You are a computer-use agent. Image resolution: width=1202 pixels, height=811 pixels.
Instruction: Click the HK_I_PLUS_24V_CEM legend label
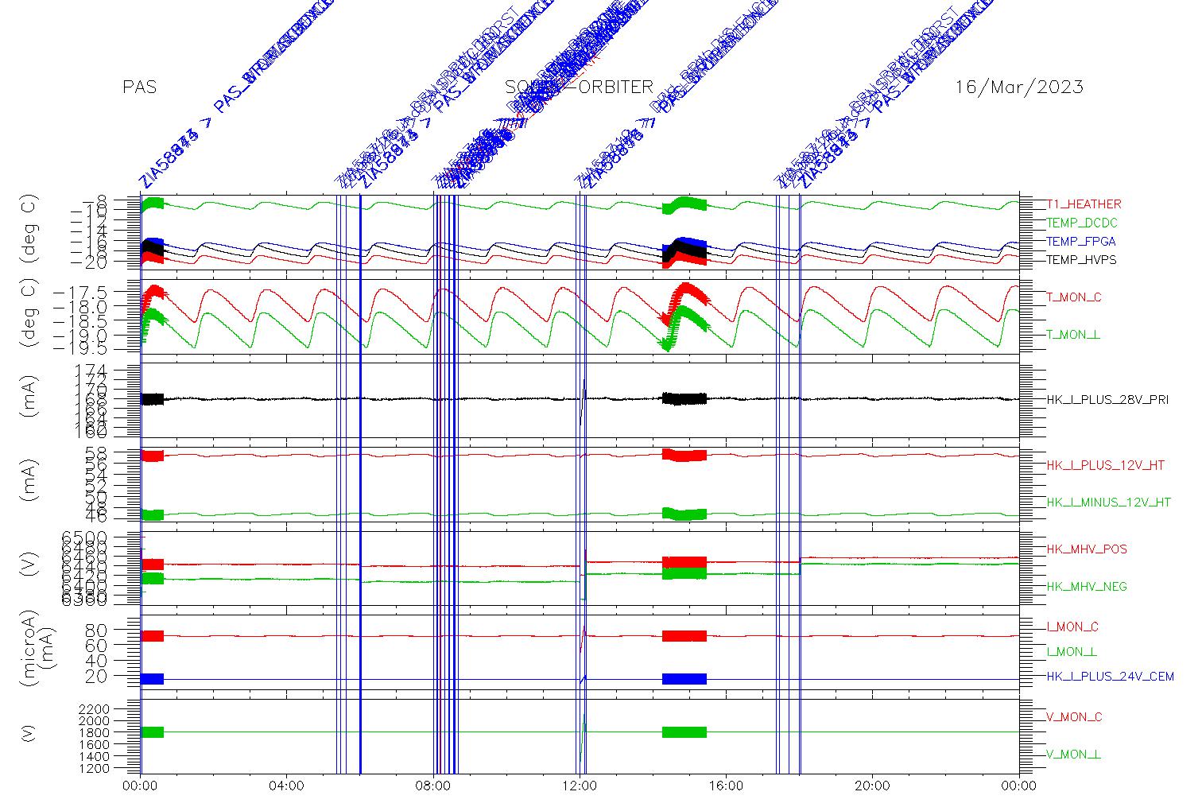pyautogui.click(x=1110, y=677)
